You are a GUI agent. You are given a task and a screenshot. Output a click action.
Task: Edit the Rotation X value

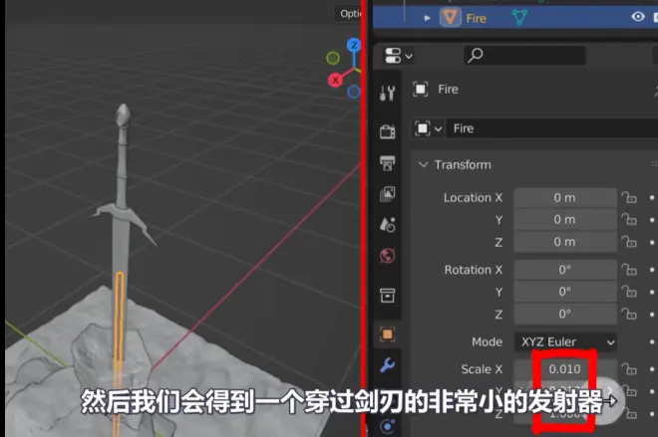tap(565, 270)
